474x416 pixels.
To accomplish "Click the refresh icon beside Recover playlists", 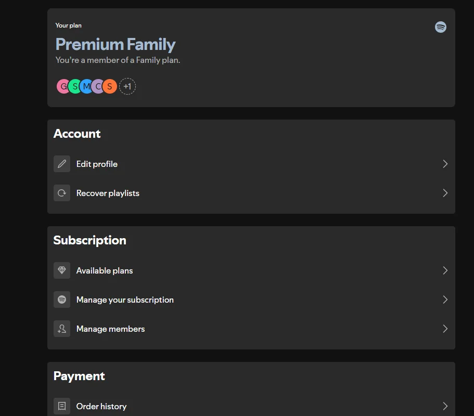I will 62,193.
